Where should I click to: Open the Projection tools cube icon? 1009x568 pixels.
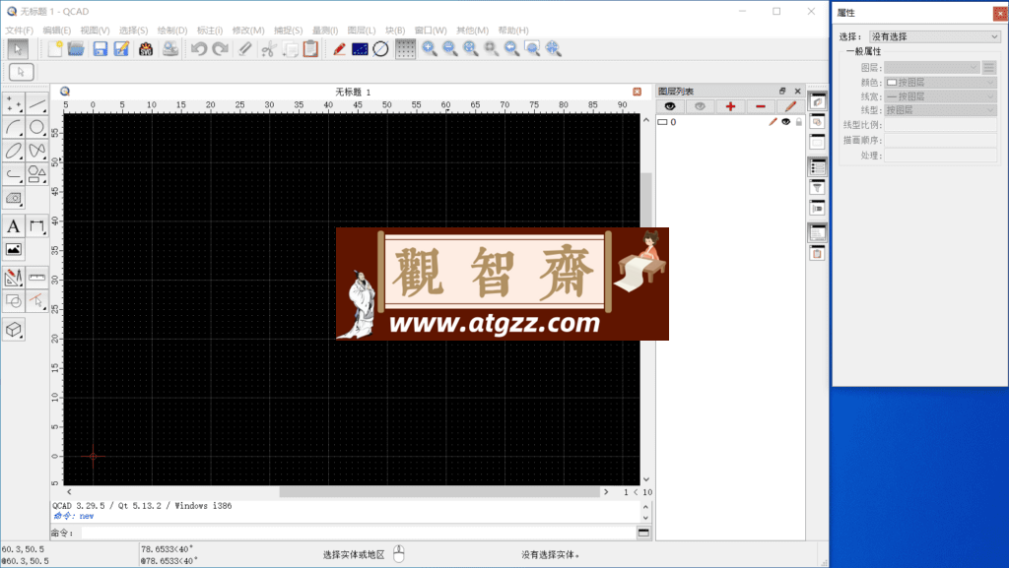14,330
